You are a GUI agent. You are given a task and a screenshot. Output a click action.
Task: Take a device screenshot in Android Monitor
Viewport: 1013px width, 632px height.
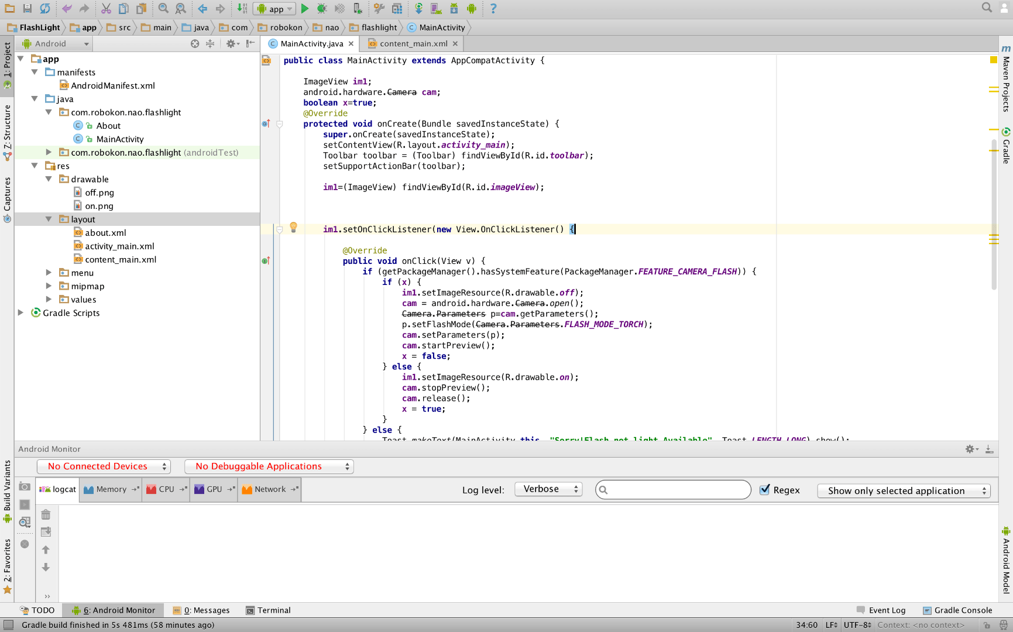pyautogui.click(x=25, y=486)
